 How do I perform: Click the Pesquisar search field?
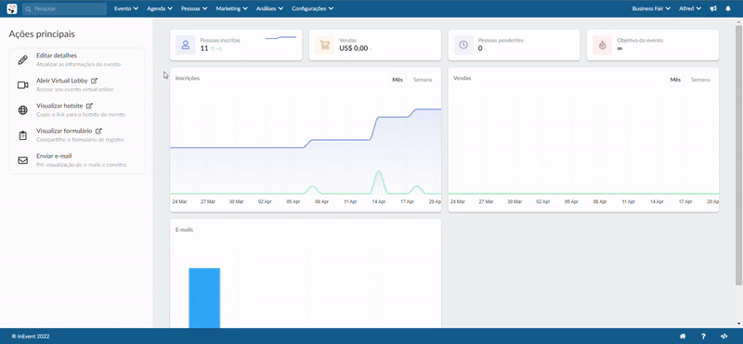click(x=64, y=8)
